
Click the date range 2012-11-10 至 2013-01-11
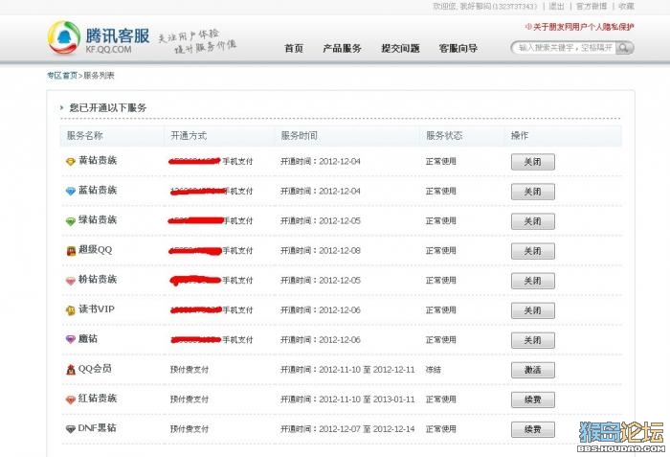pyautogui.click(x=367, y=400)
